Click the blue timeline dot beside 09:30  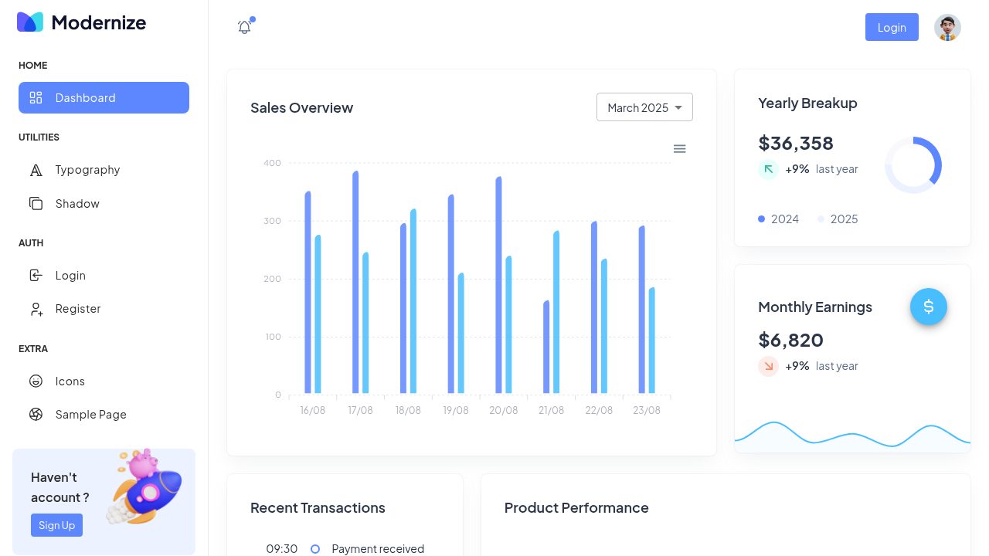coord(315,549)
